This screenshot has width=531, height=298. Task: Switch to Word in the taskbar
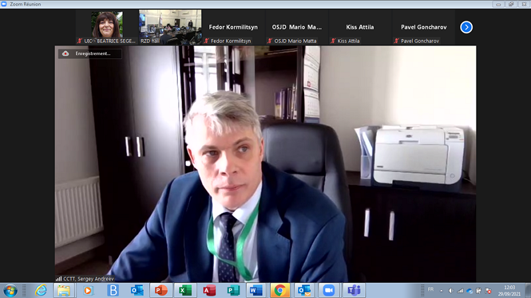pyautogui.click(x=256, y=290)
